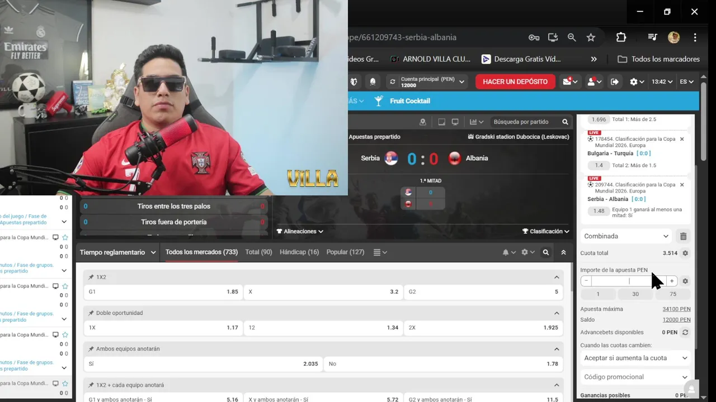
Task: Pick G1 odds 1.85
Action: tap(163, 292)
